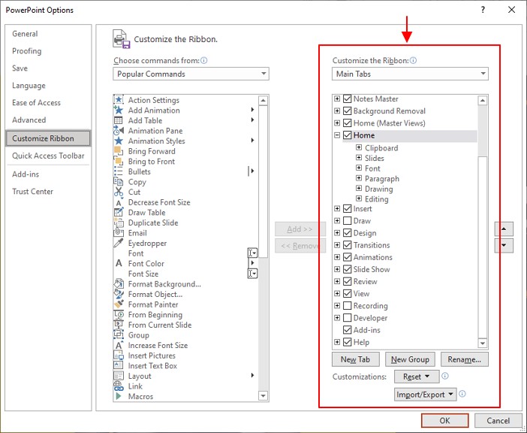Click the Decrease Font Size icon
Screen dimensions: 527x433
[119, 202]
